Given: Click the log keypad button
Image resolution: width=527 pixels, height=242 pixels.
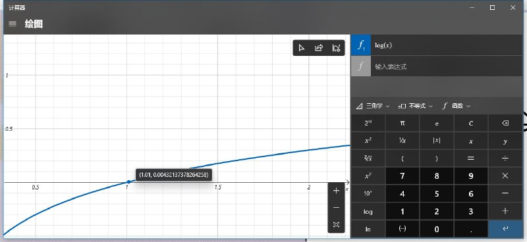Looking at the screenshot, I should pyautogui.click(x=368, y=212).
